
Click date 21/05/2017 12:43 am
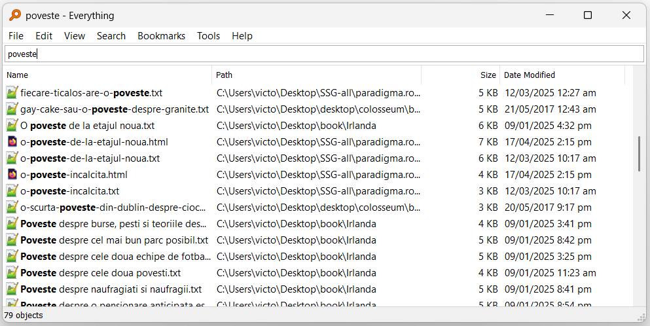click(550, 109)
